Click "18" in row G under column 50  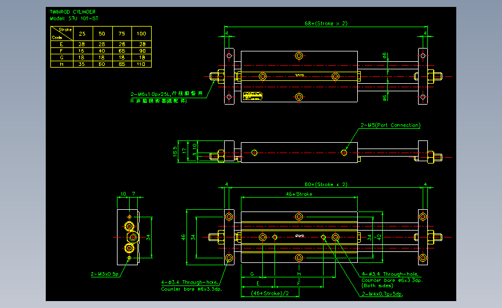(x=102, y=58)
